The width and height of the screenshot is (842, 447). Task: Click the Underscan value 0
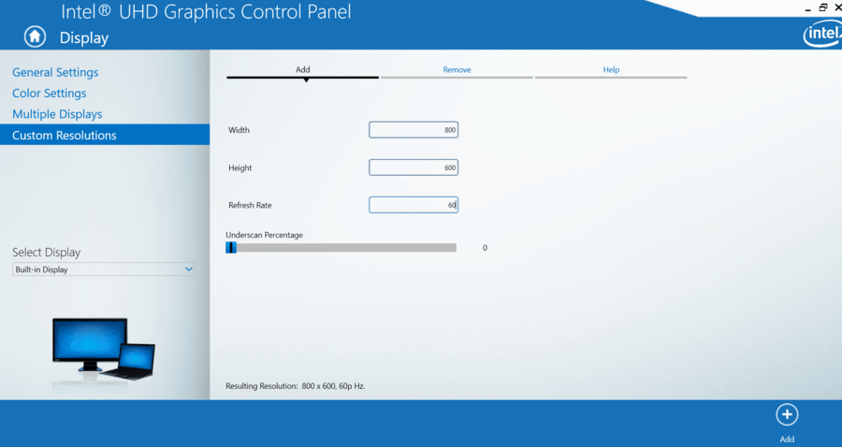pyautogui.click(x=485, y=248)
